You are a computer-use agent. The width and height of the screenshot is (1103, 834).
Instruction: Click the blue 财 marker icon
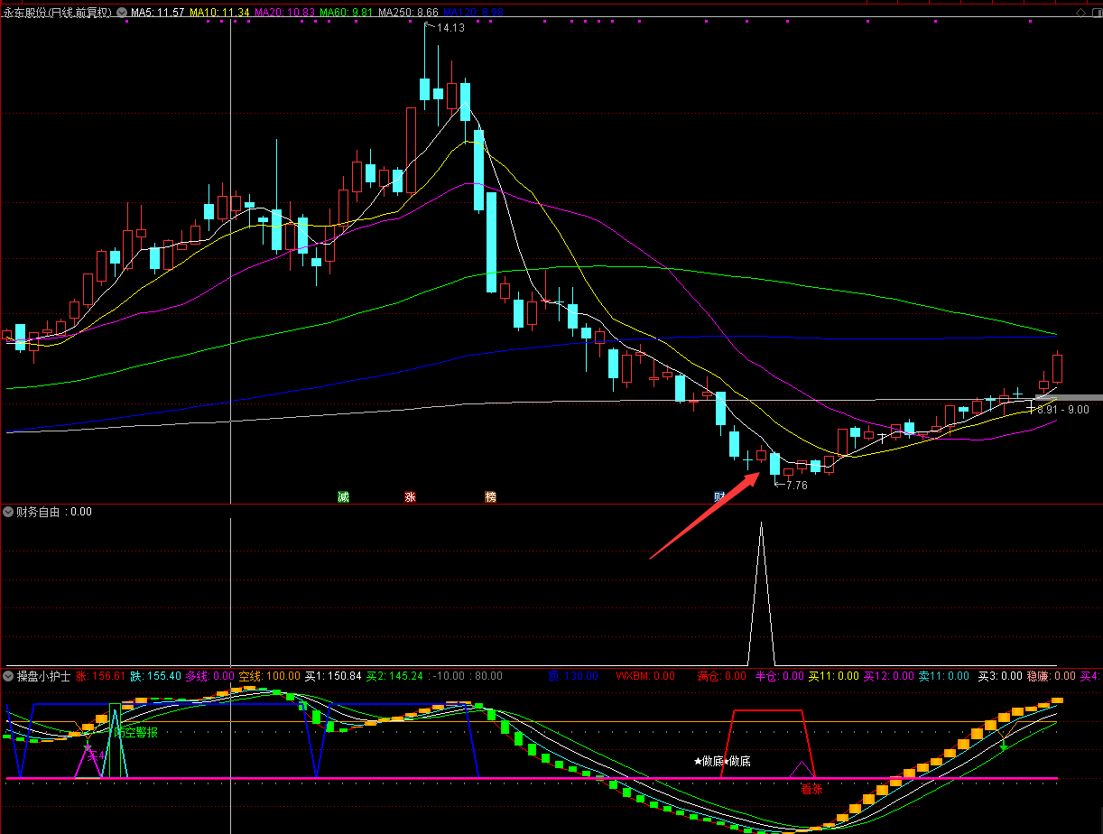(720, 496)
